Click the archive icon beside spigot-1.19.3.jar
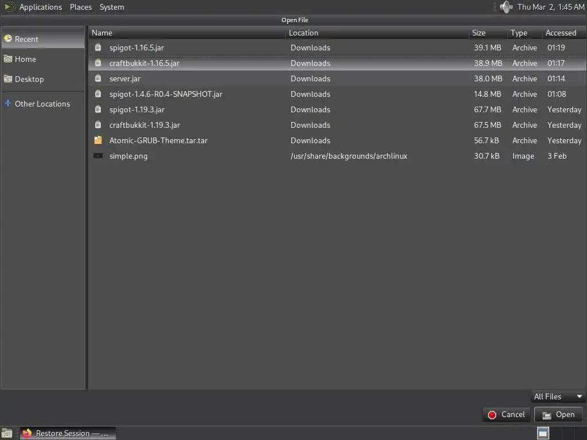The image size is (587, 440). tap(98, 109)
